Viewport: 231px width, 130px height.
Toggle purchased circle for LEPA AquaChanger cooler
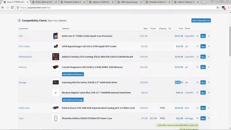[x=197, y=46]
